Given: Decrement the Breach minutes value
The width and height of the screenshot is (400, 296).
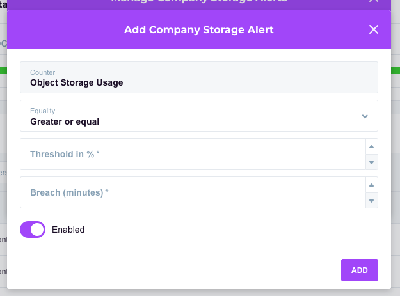Looking at the screenshot, I should coord(371,201).
